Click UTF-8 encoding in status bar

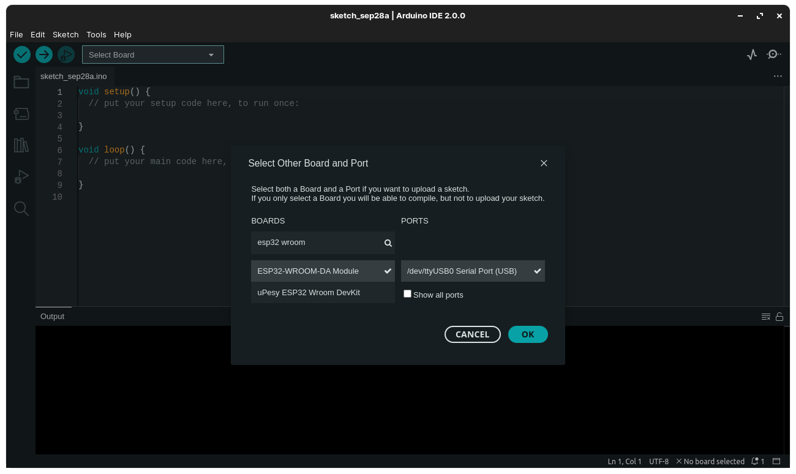pyautogui.click(x=659, y=461)
